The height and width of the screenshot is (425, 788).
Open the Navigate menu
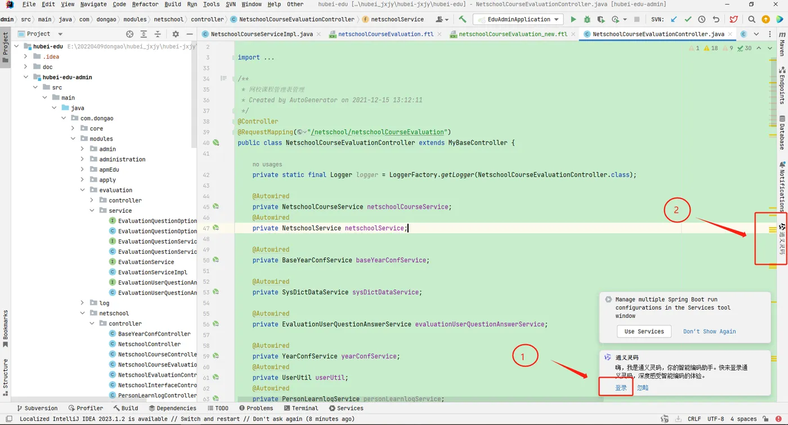click(x=93, y=4)
